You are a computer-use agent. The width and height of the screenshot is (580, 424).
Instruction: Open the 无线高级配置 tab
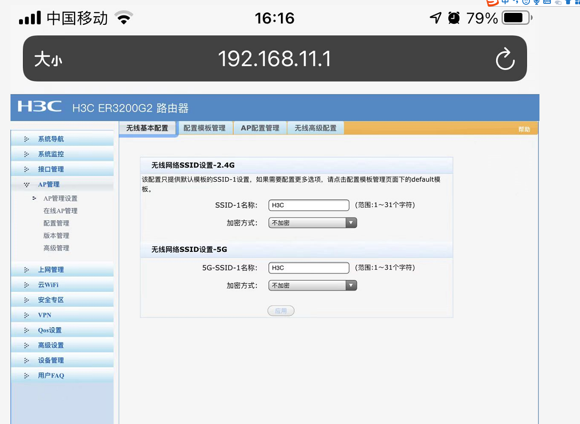click(x=315, y=128)
